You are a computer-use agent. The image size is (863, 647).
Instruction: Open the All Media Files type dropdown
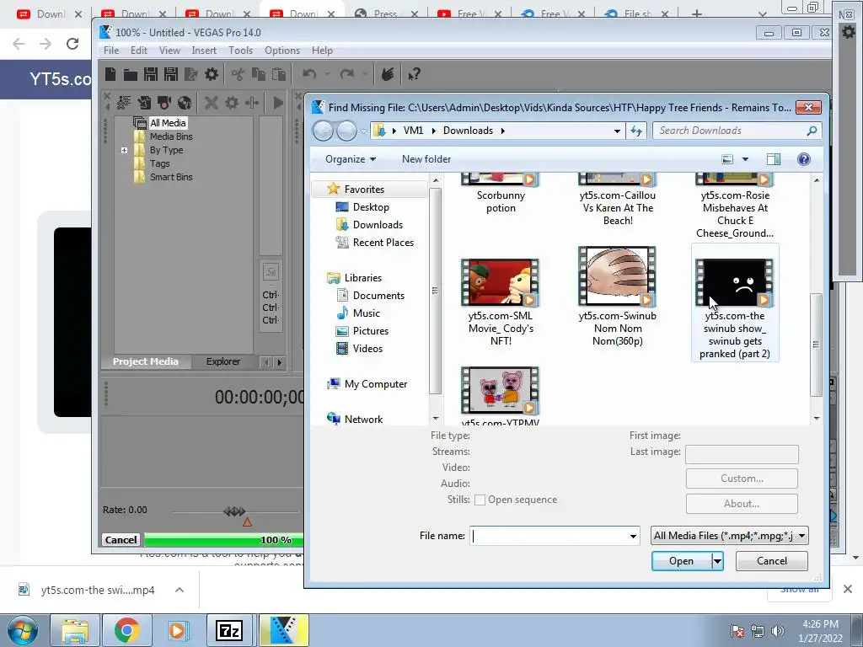729,536
